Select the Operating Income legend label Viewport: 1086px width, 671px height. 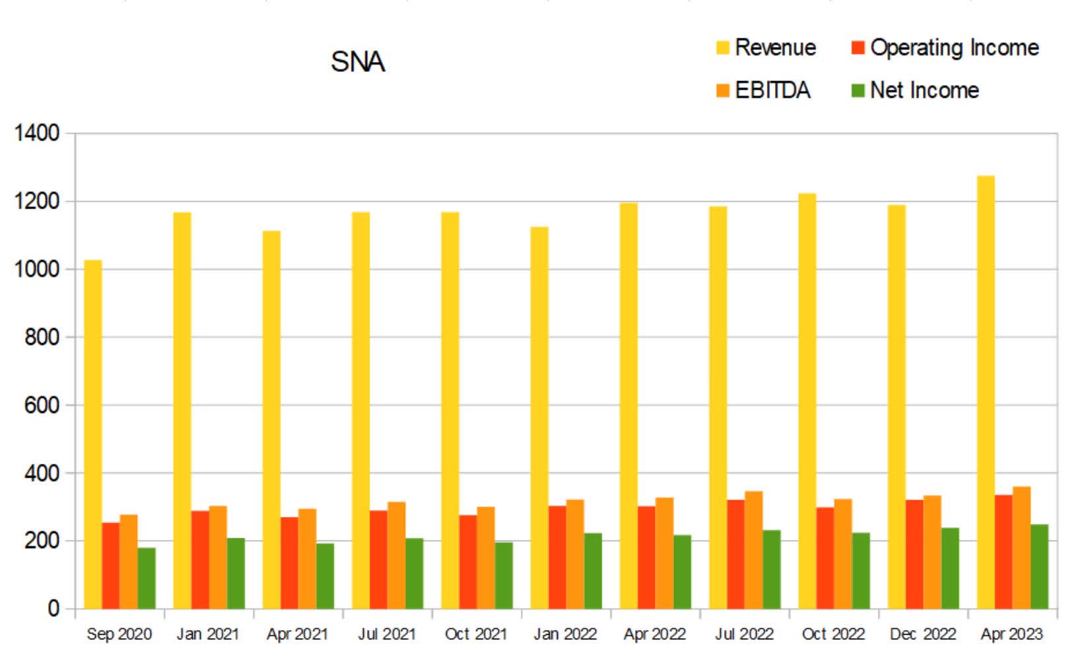[955, 48]
